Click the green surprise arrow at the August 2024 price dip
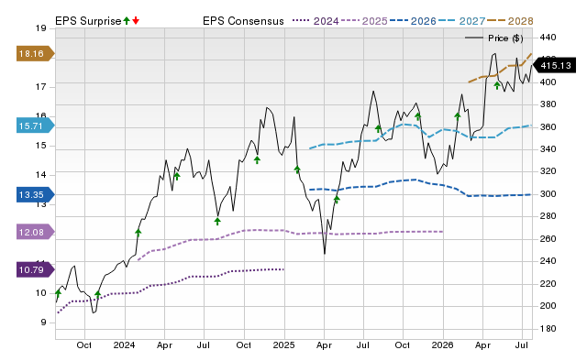This screenshot has height=350, width=587. pyautogui.click(x=217, y=221)
